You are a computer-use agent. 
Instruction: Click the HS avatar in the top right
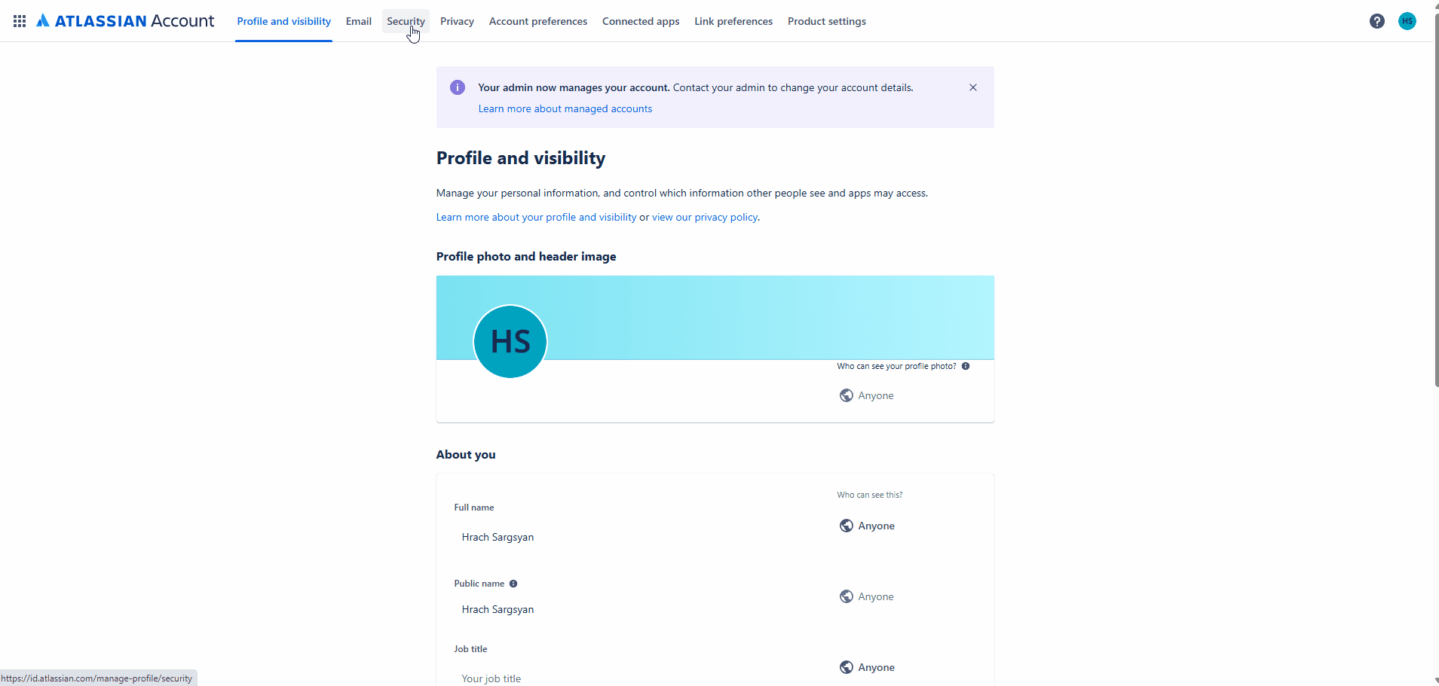pyautogui.click(x=1408, y=20)
